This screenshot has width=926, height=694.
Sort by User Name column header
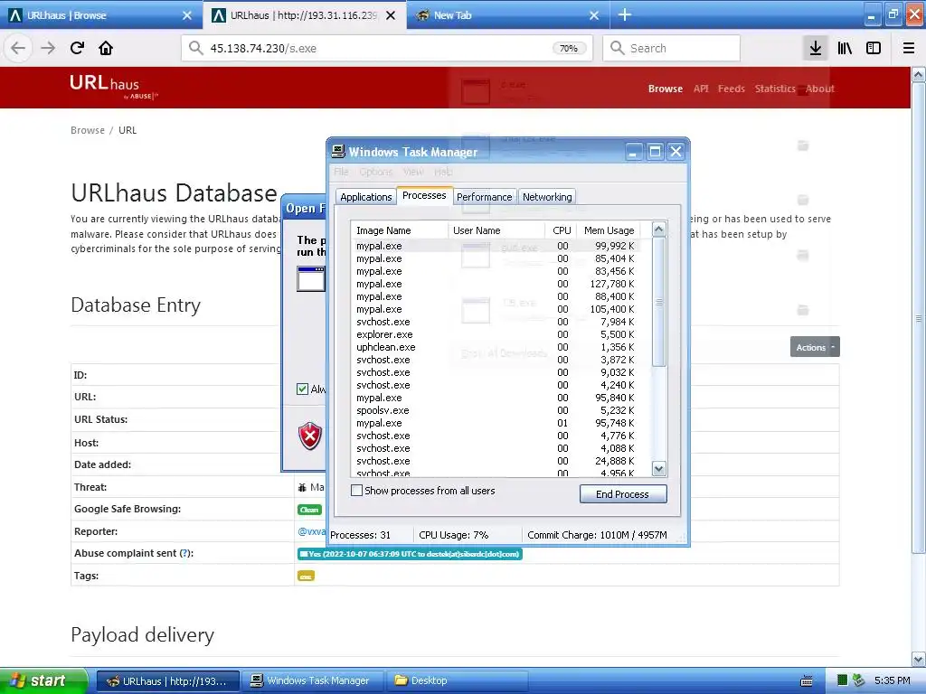[496, 230]
